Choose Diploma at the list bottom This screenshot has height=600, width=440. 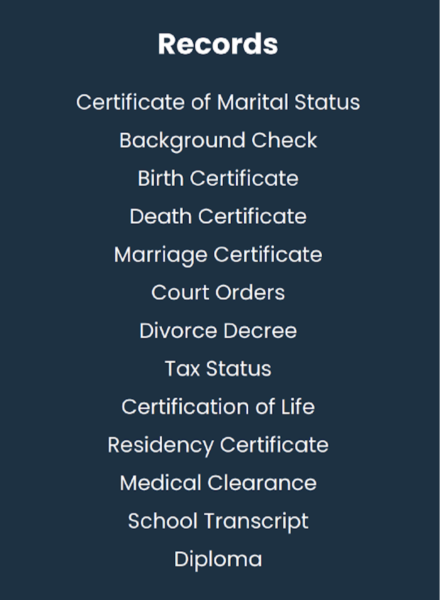[x=218, y=560]
